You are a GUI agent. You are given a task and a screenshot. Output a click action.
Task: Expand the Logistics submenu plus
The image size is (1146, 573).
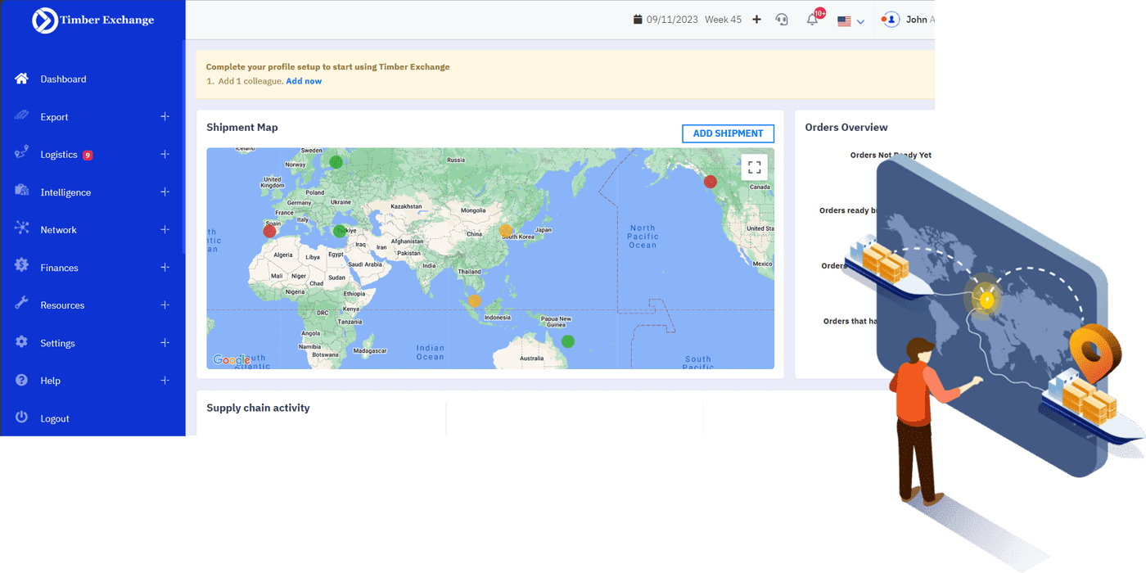pos(165,154)
